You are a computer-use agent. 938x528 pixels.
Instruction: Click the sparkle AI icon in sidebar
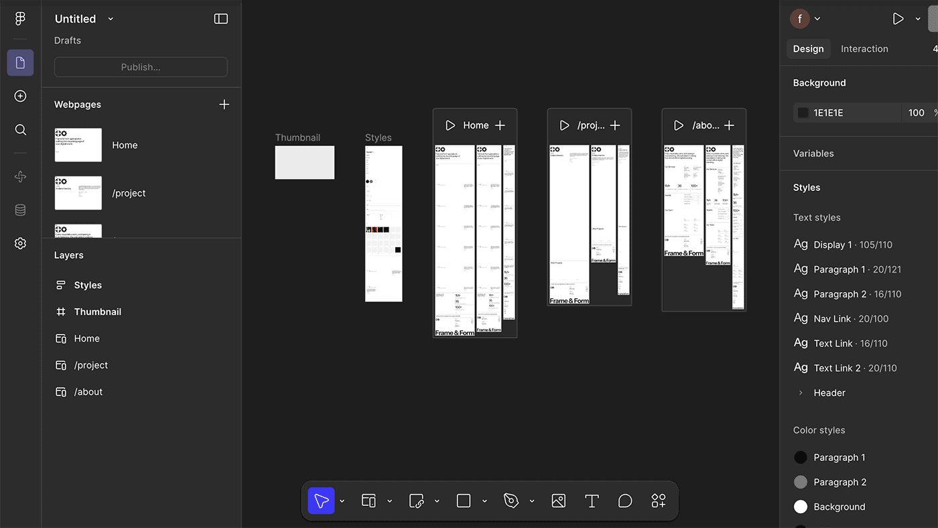(20, 176)
